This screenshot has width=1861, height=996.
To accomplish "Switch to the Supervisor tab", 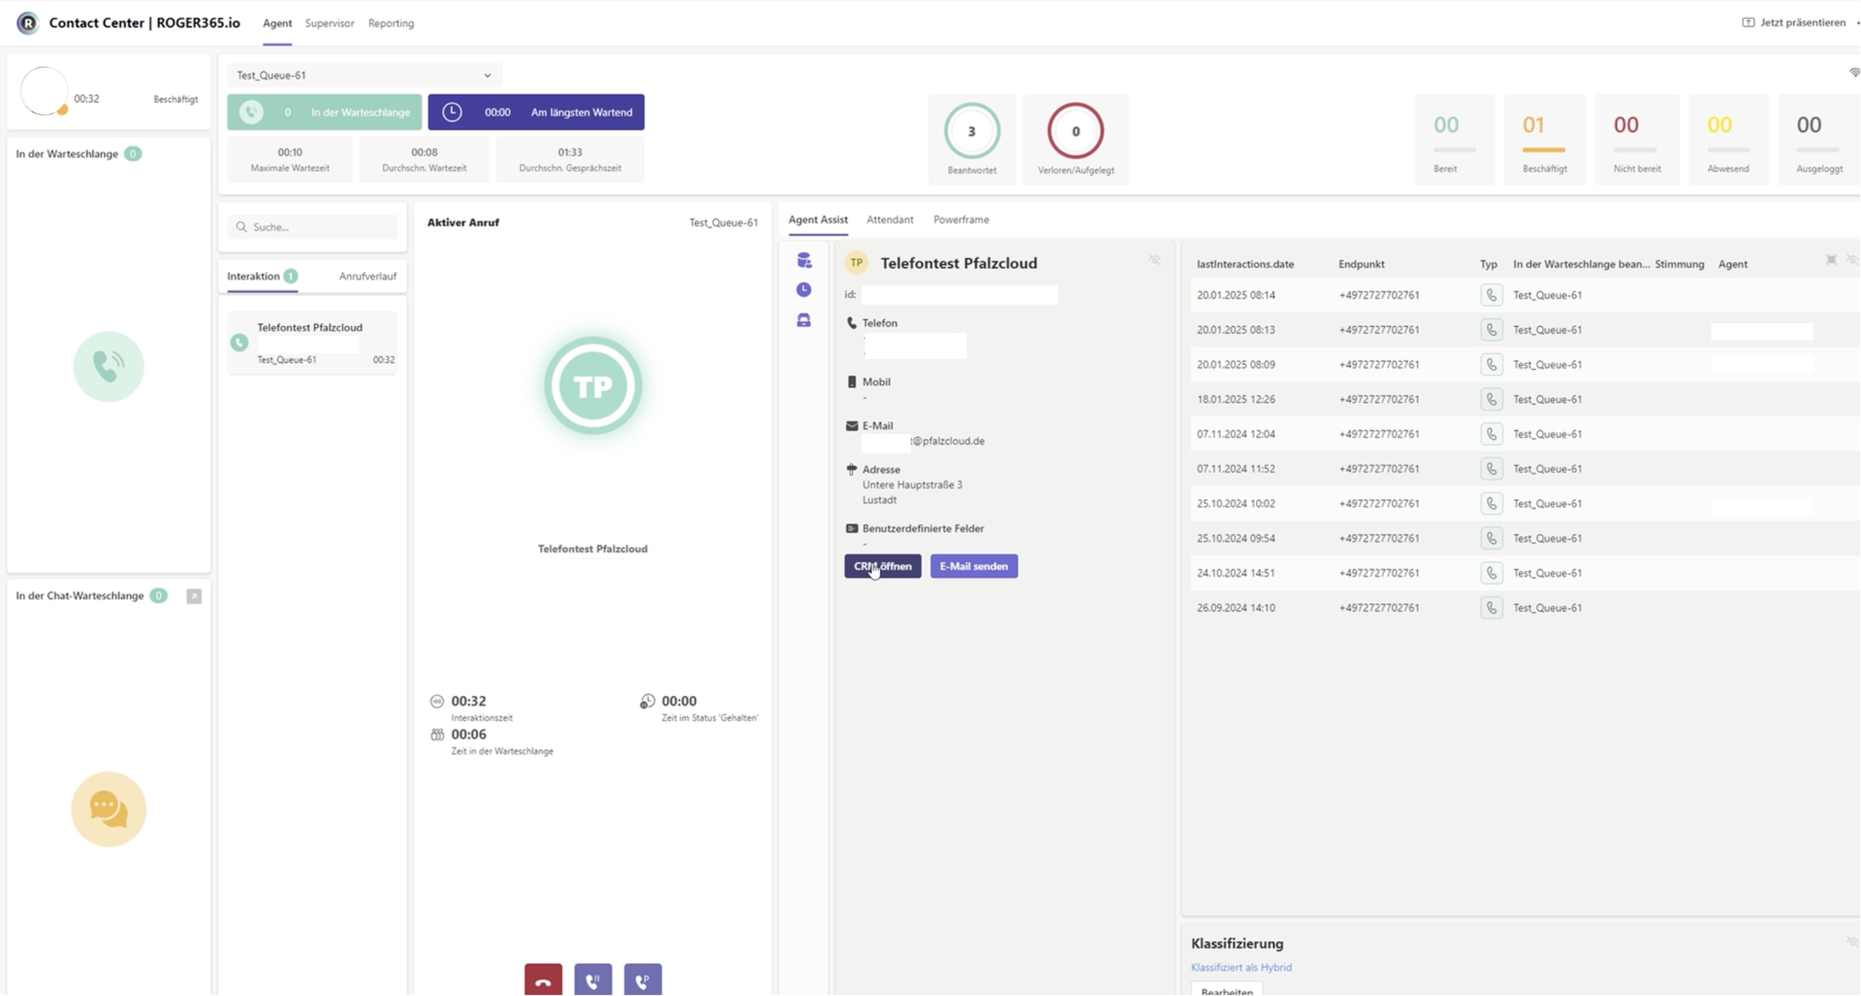I will tap(329, 23).
